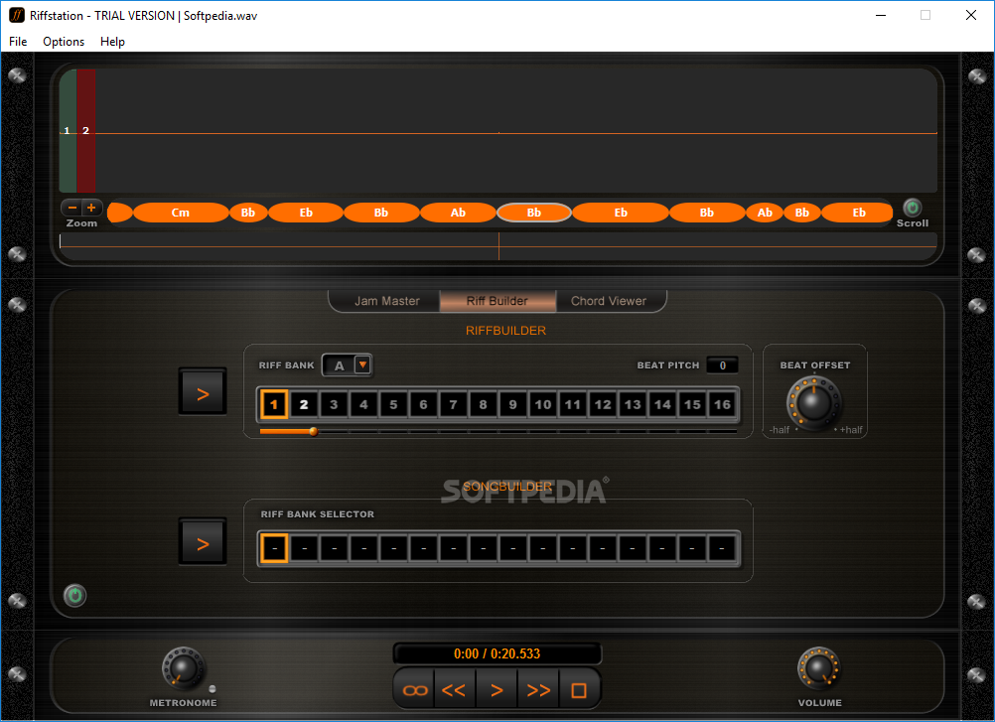Toggle the metronome indicator light

pos(213,689)
